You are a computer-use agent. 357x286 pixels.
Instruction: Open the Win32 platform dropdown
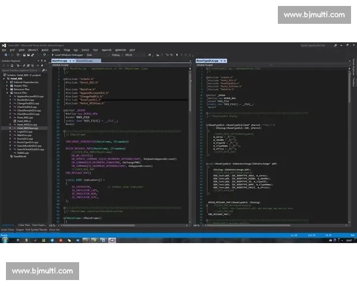point(135,55)
